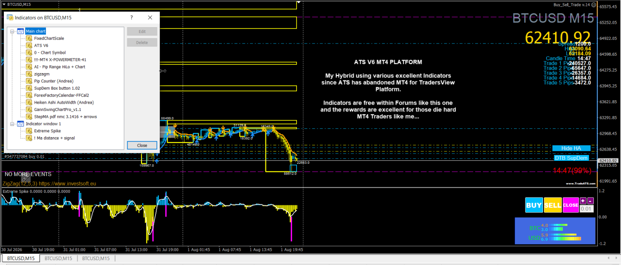Collapse the Main chart tree node

[12, 31]
